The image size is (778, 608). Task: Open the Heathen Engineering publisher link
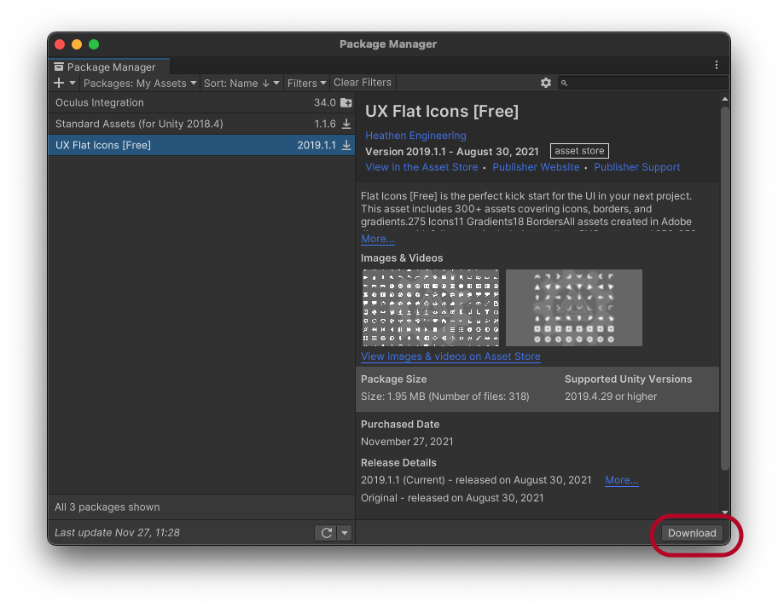[x=415, y=136]
